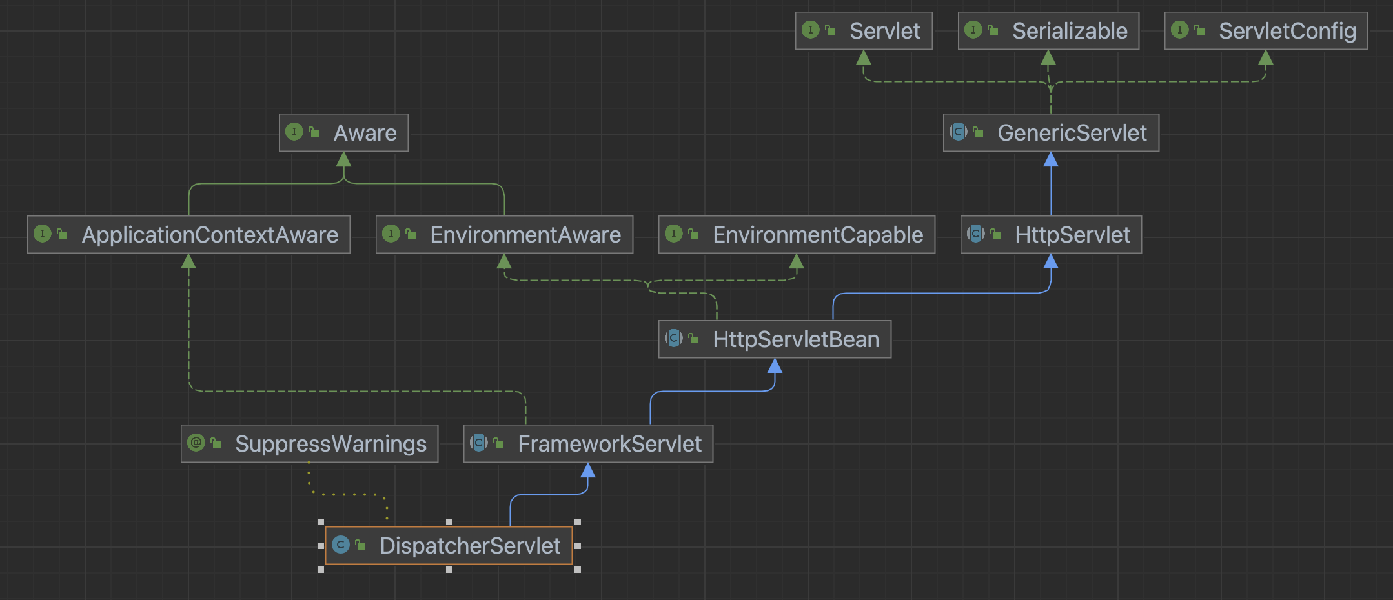Click the interface icon on Aware node
Viewport: 1393px width, 600px height.
[x=294, y=132]
